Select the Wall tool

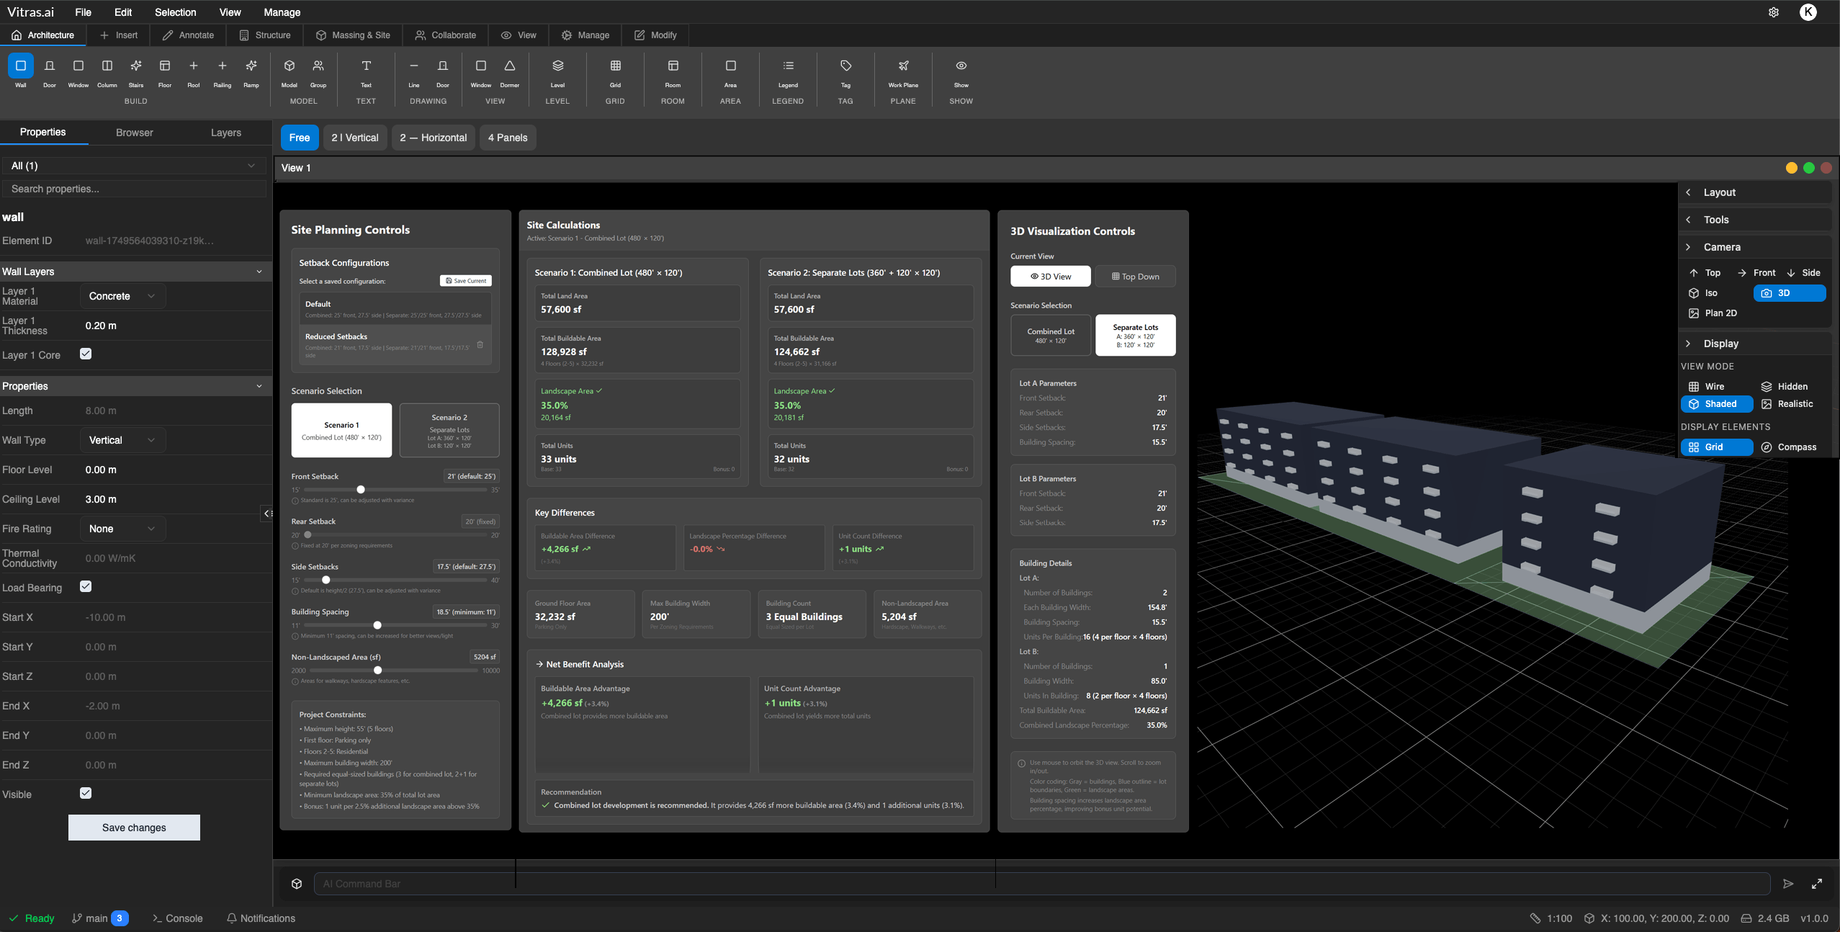[x=20, y=70]
